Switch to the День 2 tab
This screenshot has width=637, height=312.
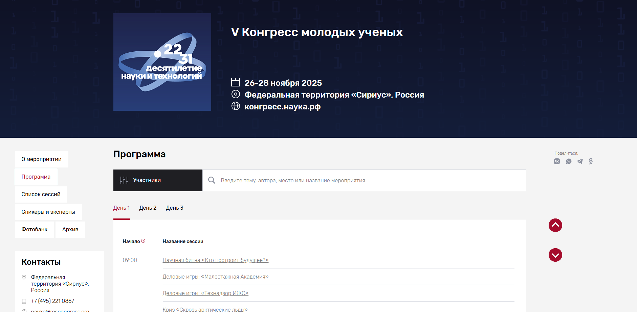[148, 208]
